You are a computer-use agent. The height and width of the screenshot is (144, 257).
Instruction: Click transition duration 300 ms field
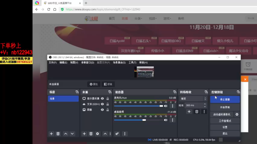194,105
